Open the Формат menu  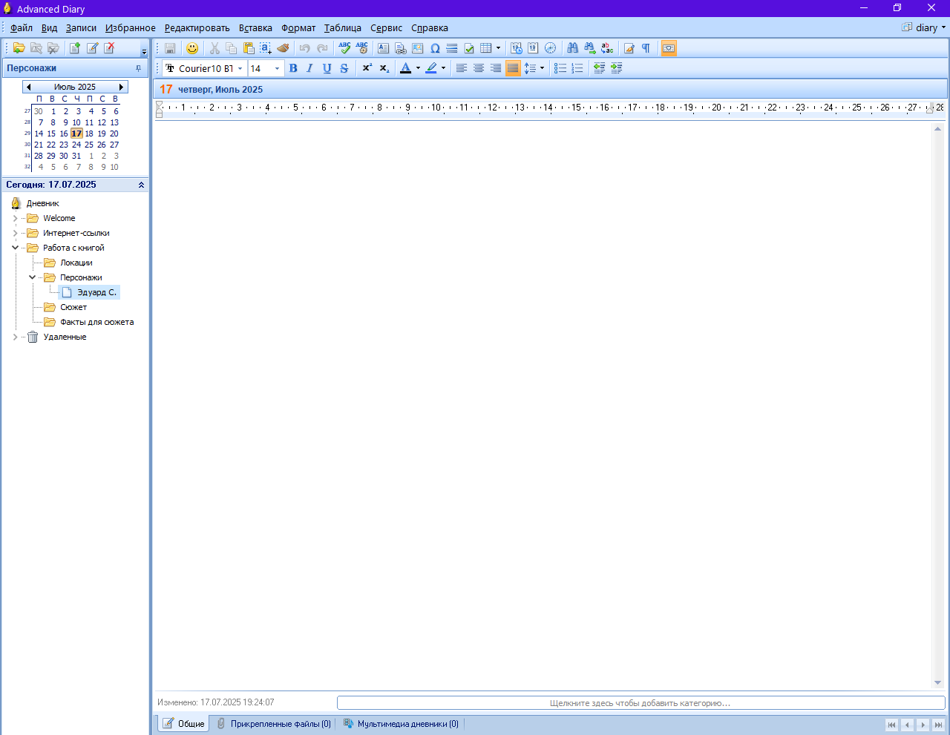click(x=298, y=27)
